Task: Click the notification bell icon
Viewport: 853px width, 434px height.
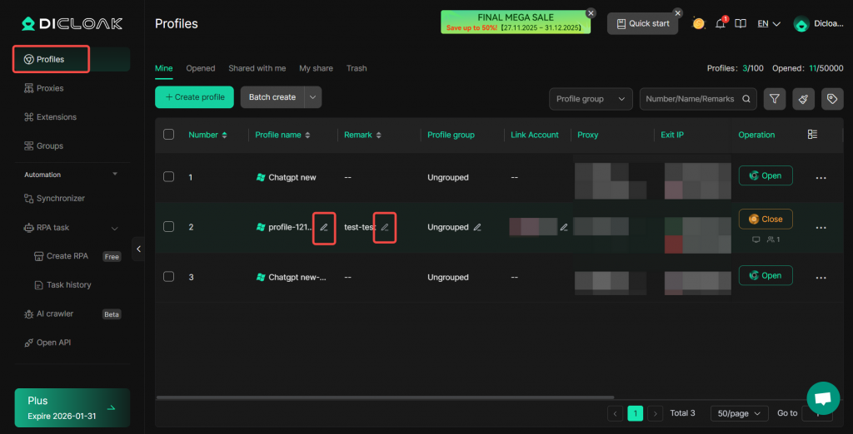Action: click(x=721, y=23)
